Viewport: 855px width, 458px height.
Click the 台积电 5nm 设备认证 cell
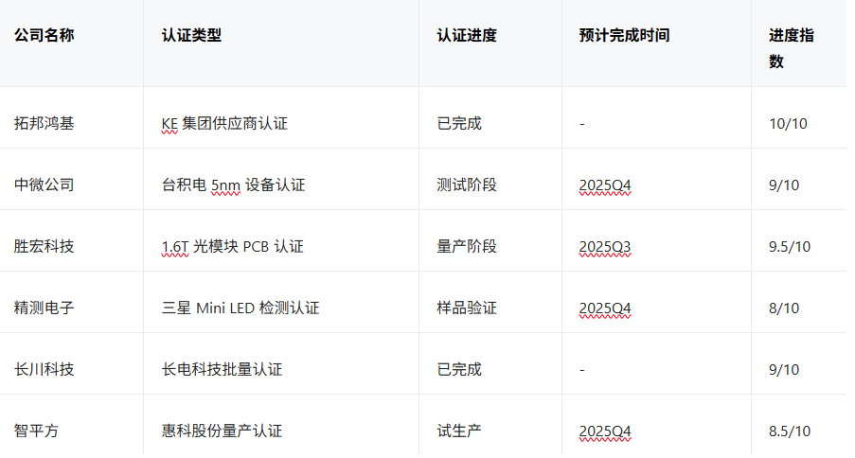tap(233, 185)
